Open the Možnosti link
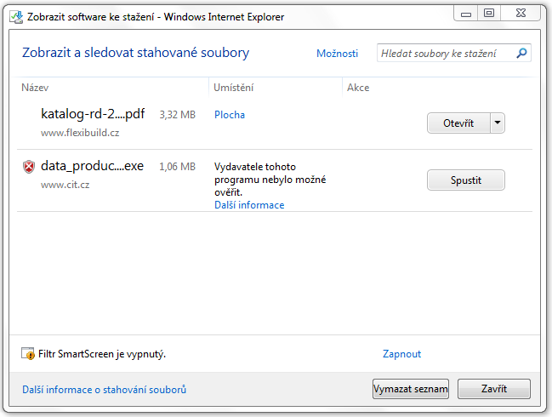The height and width of the screenshot is (417, 552). (x=337, y=53)
